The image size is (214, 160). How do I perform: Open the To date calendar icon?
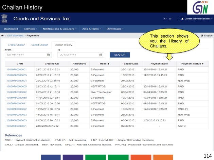[x=101, y=55]
